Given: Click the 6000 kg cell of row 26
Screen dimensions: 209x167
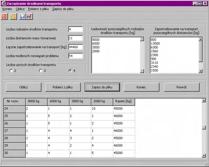Looking at the screenshot, I should tap(58, 124).
